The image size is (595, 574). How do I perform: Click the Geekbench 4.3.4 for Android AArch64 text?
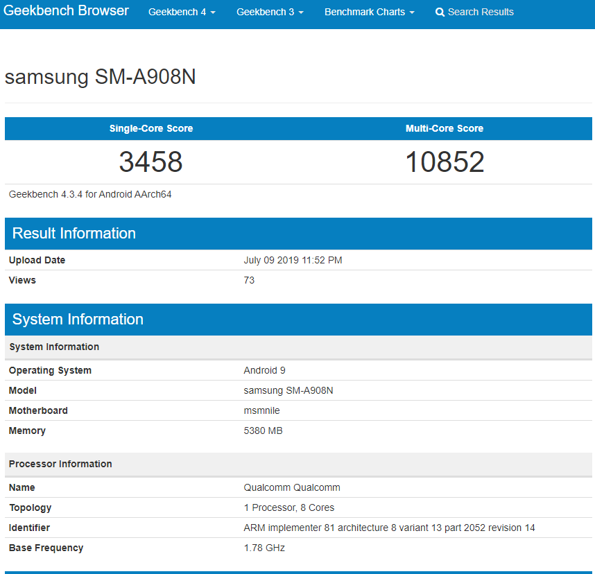coord(90,194)
